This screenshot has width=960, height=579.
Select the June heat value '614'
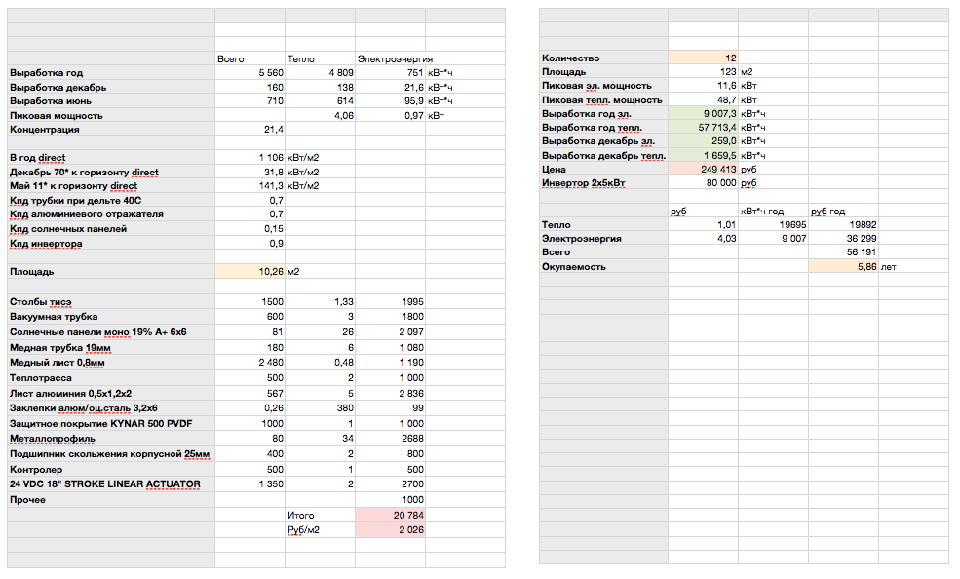coord(345,101)
